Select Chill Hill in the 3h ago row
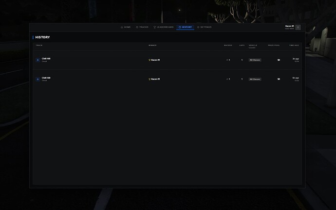This screenshot has height=210, width=336. (46, 59)
